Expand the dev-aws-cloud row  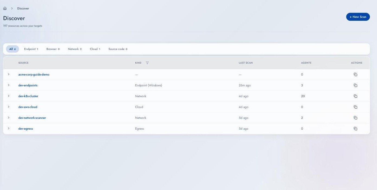[9, 107]
